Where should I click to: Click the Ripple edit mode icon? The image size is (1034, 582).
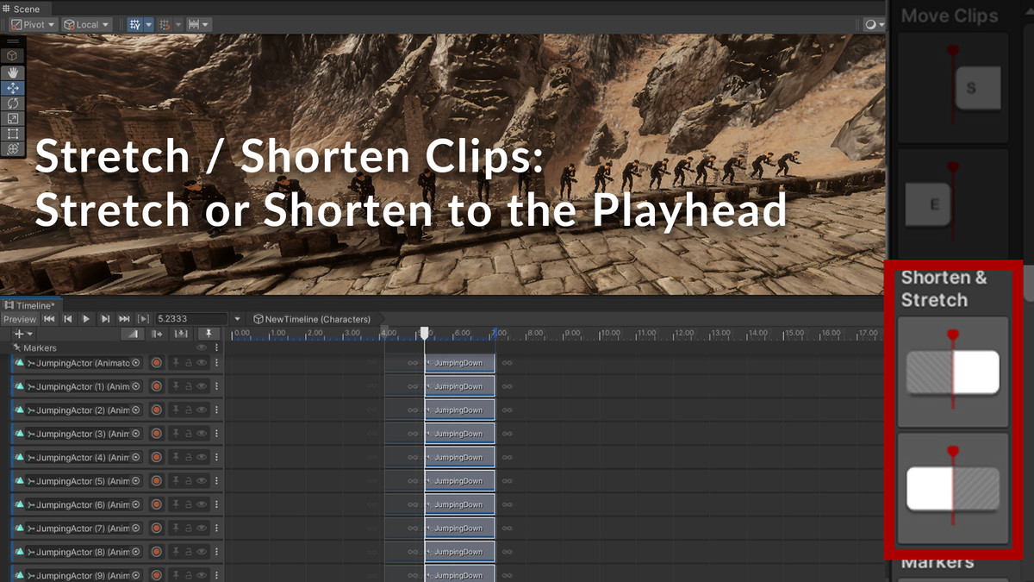click(x=157, y=334)
